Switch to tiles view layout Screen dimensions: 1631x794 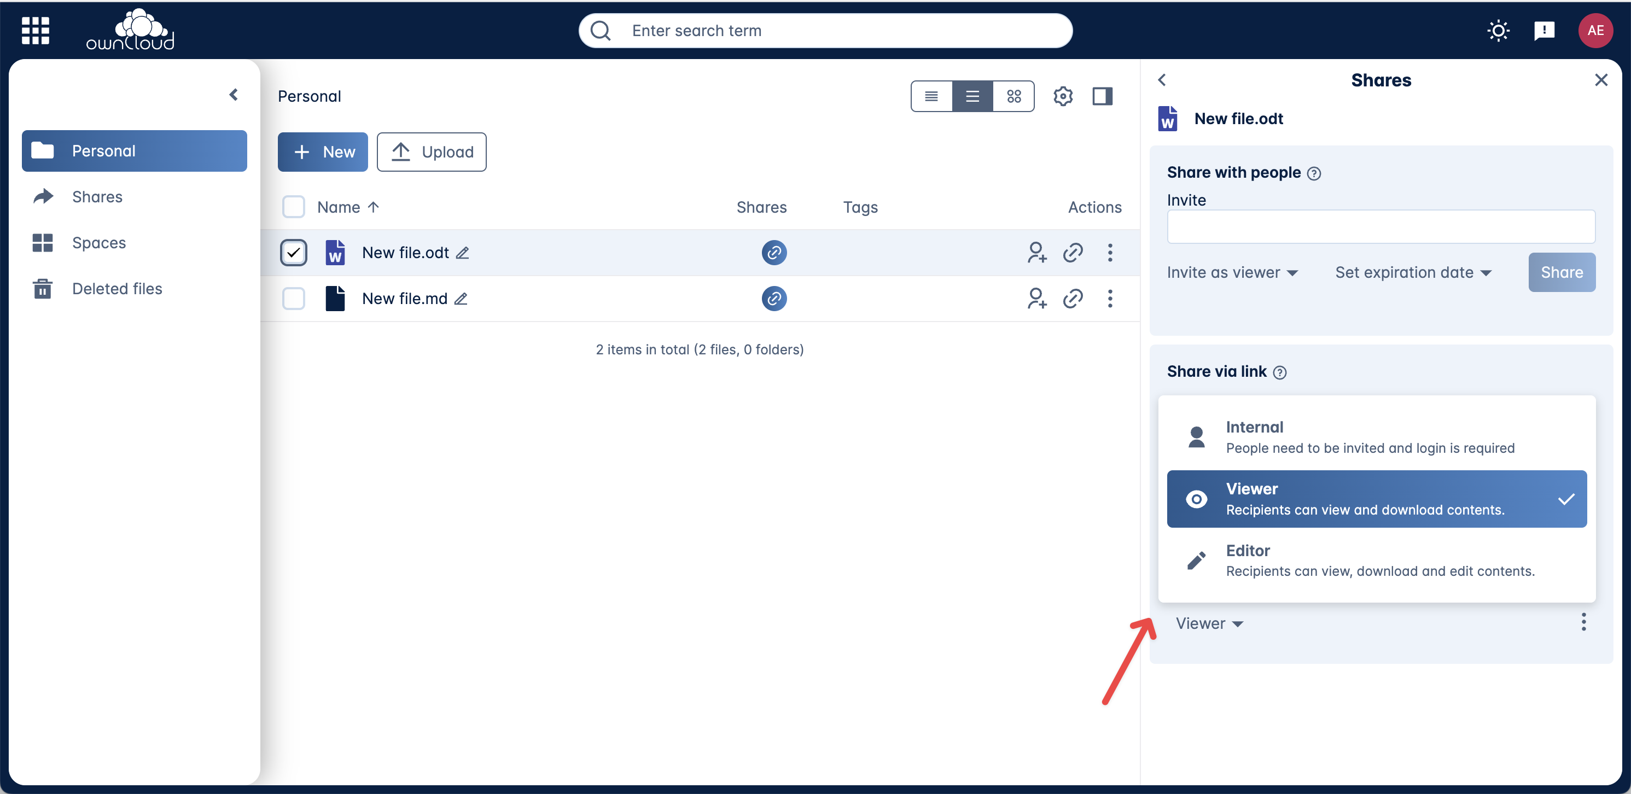[x=1014, y=96]
